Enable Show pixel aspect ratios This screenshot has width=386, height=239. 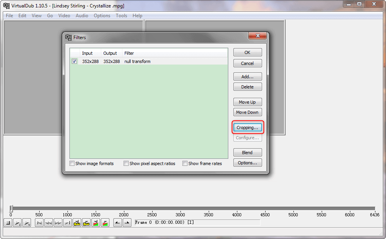pos(126,164)
